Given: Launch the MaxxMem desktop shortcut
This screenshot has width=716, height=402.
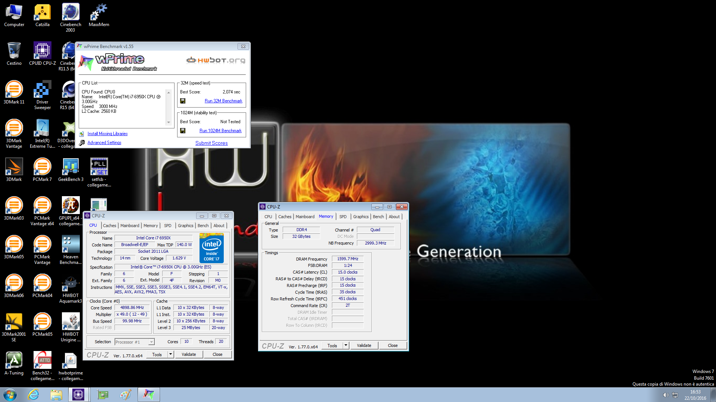Looking at the screenshot, I should click(99, 15).
